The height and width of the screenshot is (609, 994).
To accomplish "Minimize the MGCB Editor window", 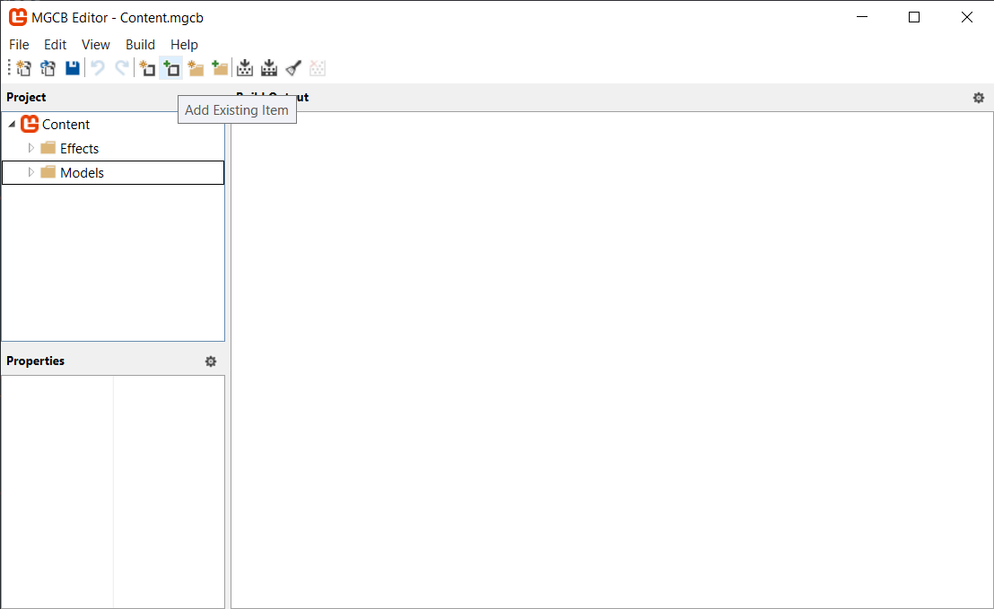I will pos(862,17).
